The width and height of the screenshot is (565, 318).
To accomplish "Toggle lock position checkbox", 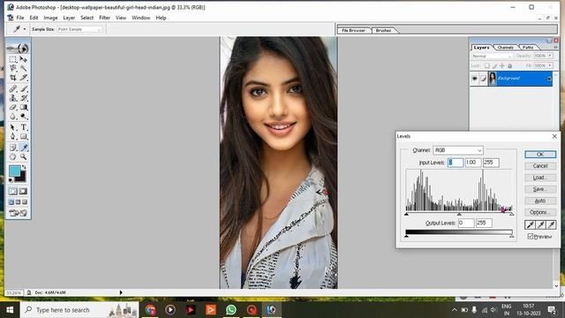I will point(502,66).
